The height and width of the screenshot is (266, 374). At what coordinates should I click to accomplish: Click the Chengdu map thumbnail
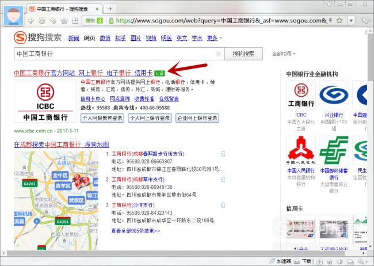point(56,200)
